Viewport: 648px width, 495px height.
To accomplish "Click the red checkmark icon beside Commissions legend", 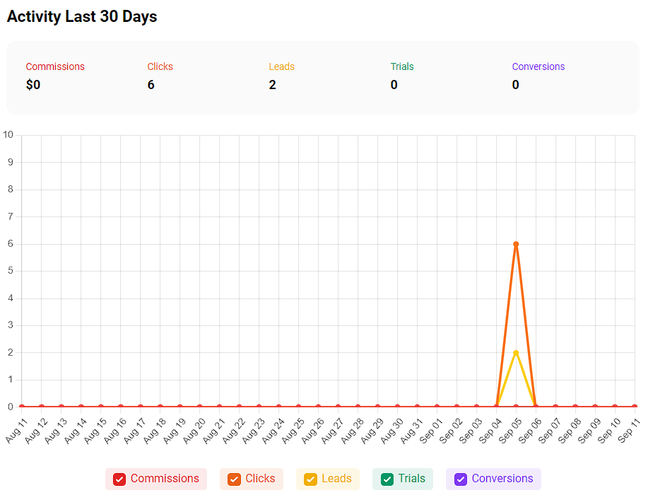I will 119,479.
